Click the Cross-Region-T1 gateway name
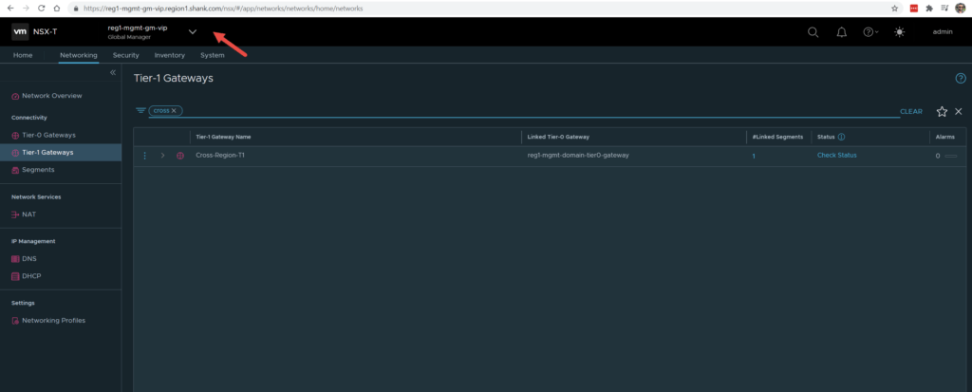Screen dimensions: 972x392 (x=220, y=156)
